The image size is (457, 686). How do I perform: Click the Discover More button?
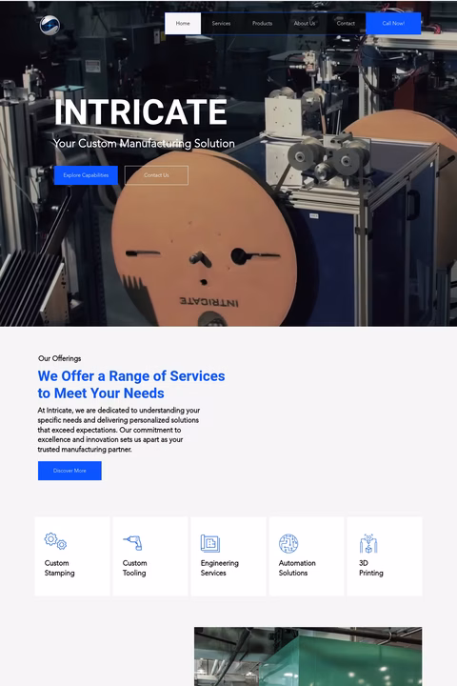point(70,471)
